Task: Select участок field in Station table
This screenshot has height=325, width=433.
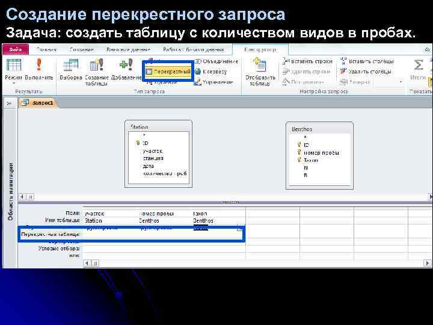Action: (152, 151)
